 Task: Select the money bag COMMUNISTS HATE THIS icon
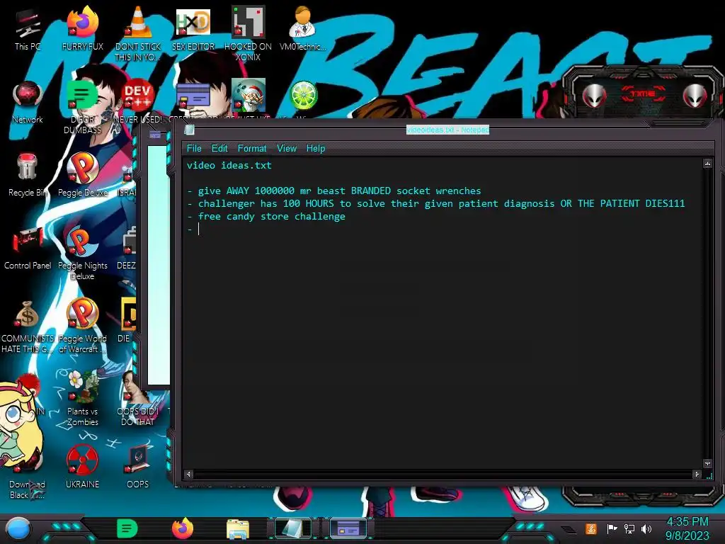(28, 326)
